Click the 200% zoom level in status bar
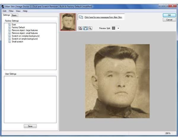The width and height of the screenshot is (178, 138). tap(168, 133)
